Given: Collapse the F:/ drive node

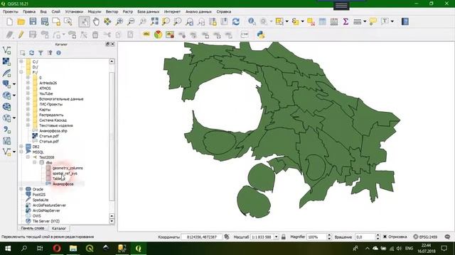Looking at the screenshot, I should (21, 72).
